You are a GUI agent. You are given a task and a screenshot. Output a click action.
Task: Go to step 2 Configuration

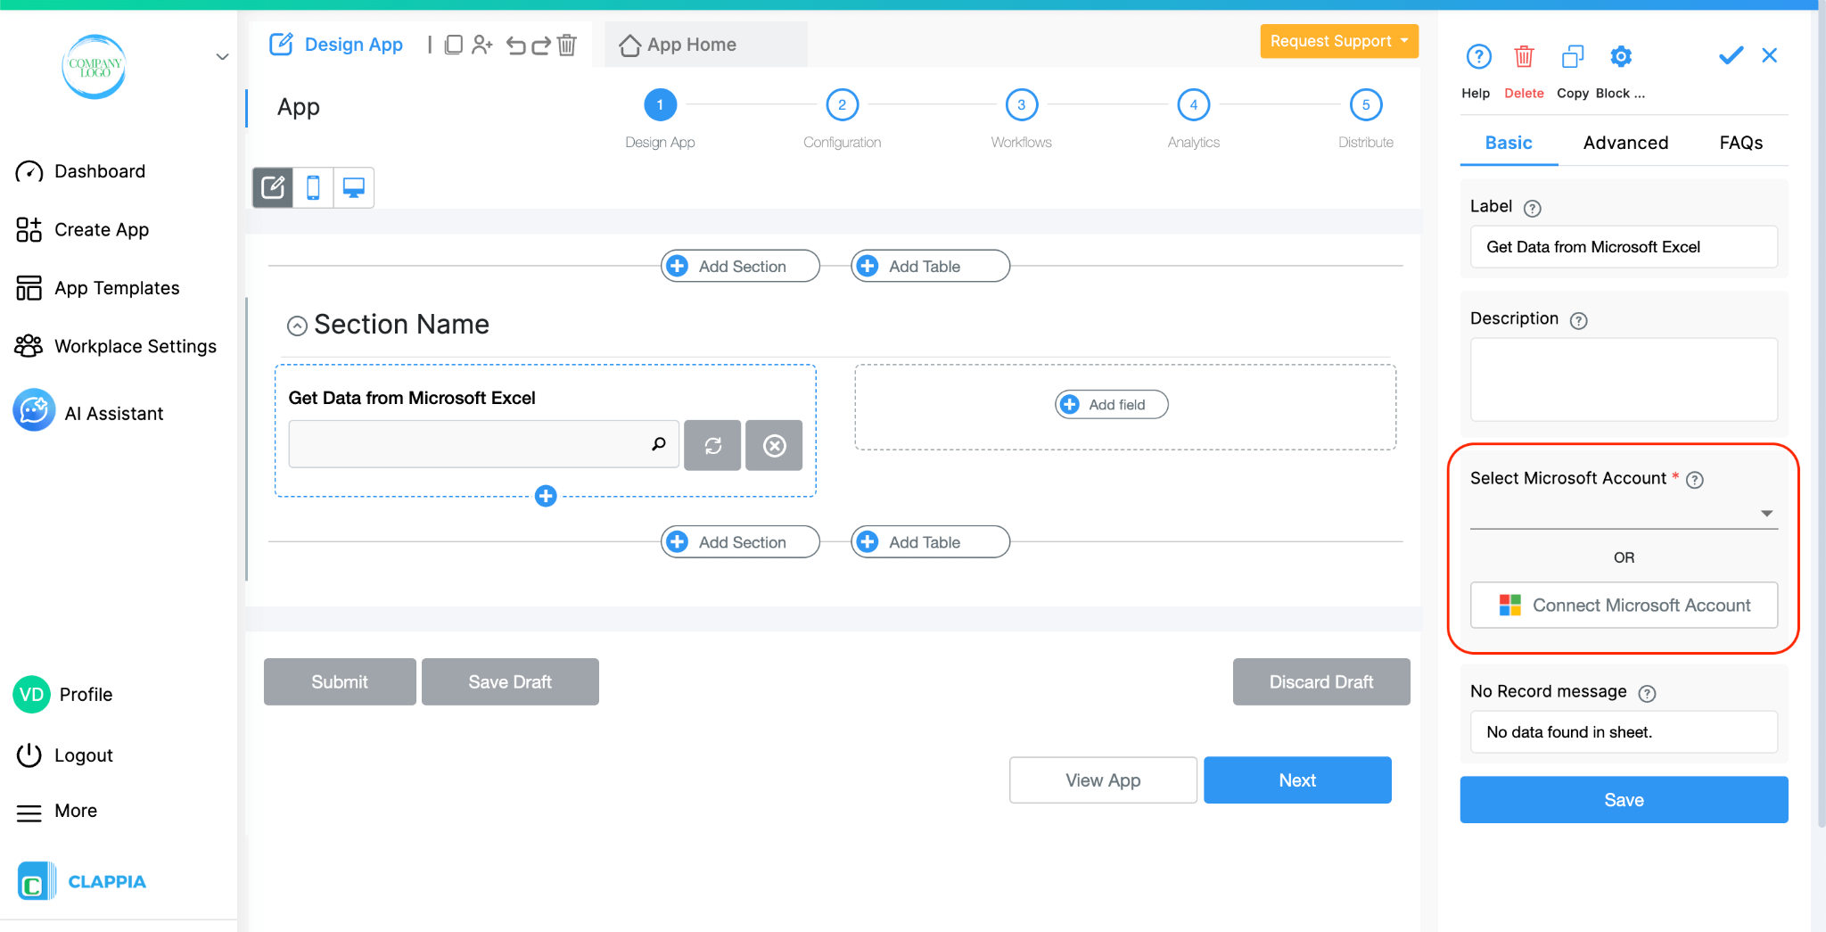click(x=842, y=104)
